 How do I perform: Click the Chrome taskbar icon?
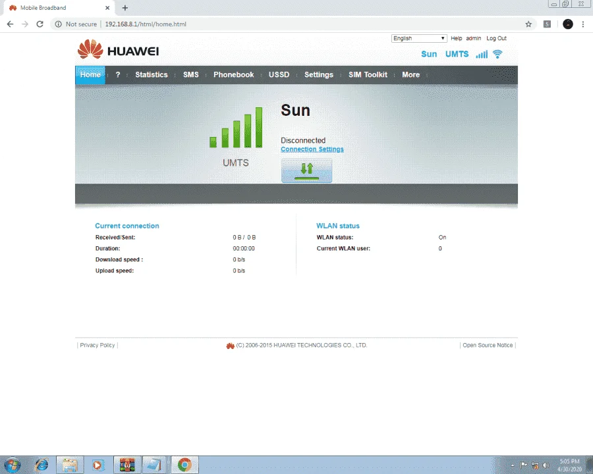click(184, 465)
